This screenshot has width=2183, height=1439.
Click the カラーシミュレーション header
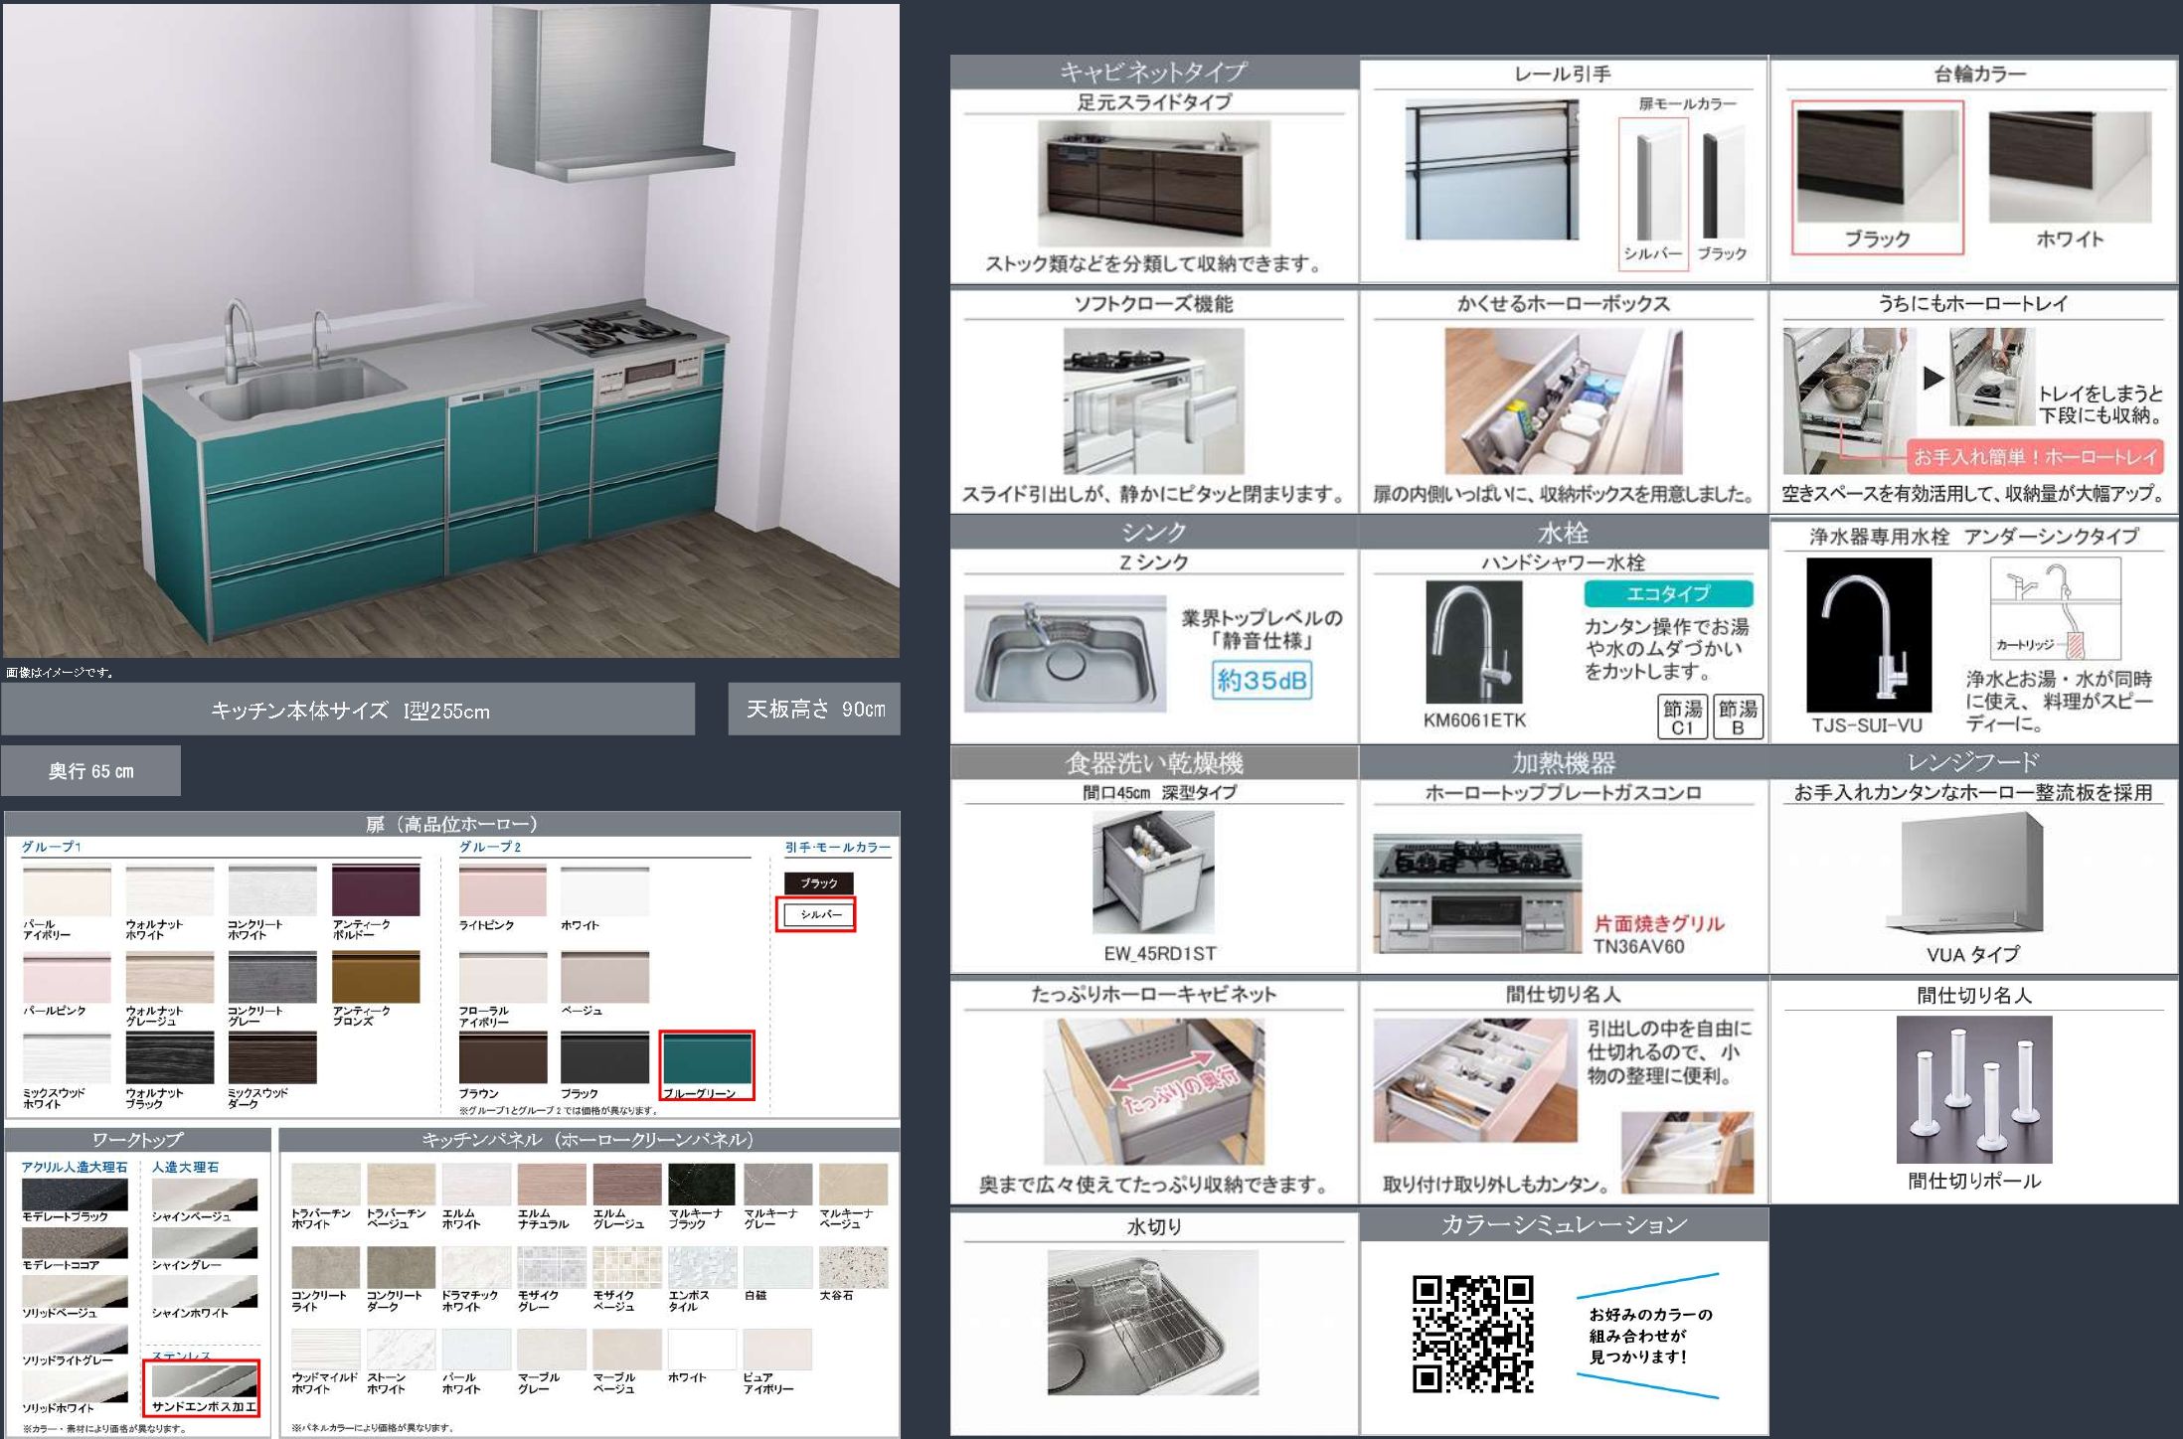click(x=1564, y=1224)
